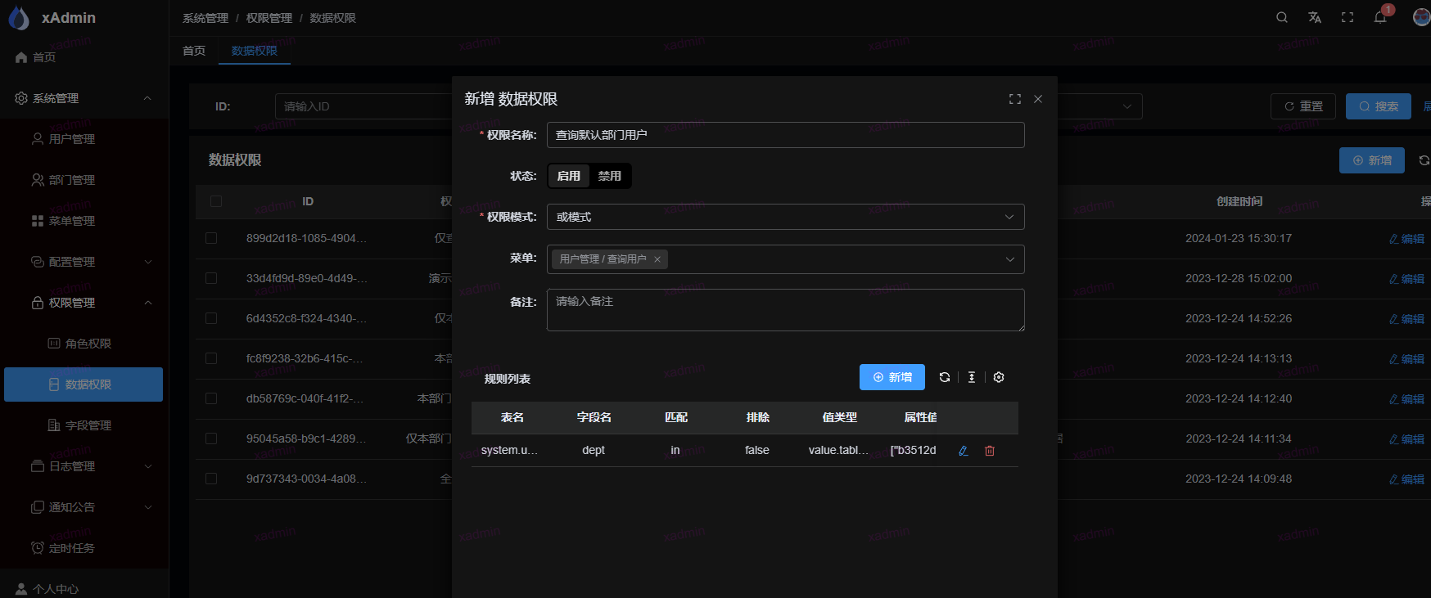The image size is (1431, 598).
Task: Open the notification bell
Action: 1380,17
